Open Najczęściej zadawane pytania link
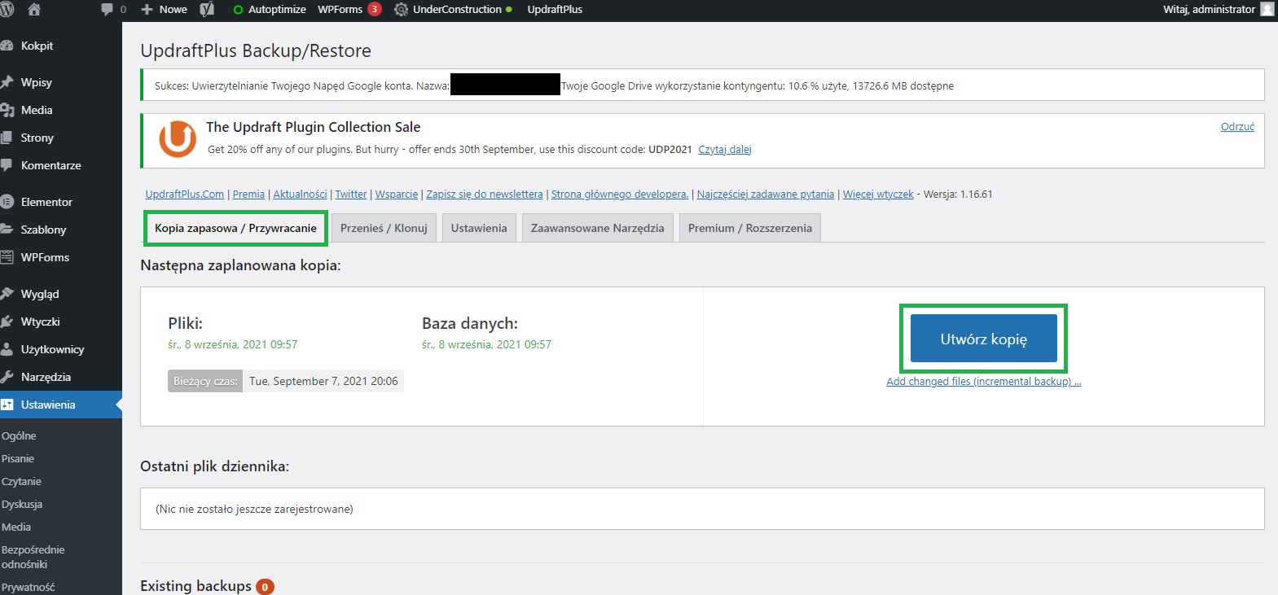 pyautogui.click(x=766, y=195)
